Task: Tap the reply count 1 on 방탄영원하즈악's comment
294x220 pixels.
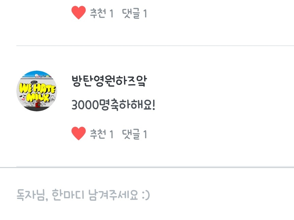Action: 145,134
